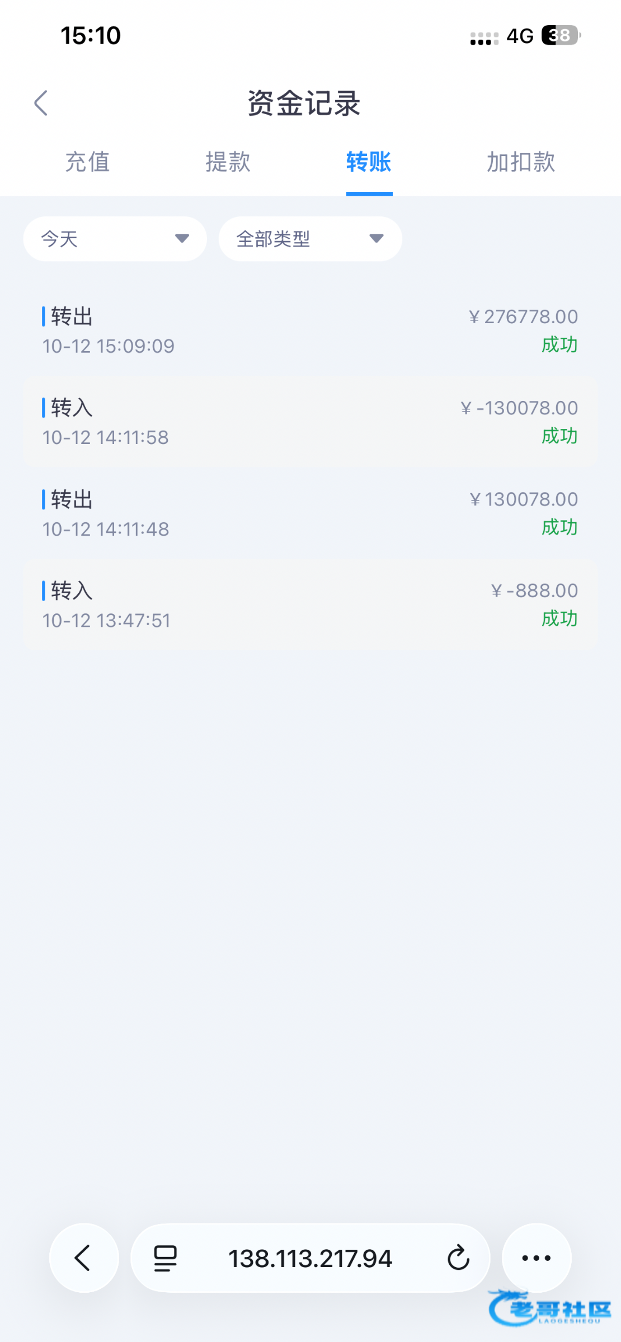Open the 加扣款 tab
Image resolution: width=621 pixels, height=1342 pixels.
520,162
